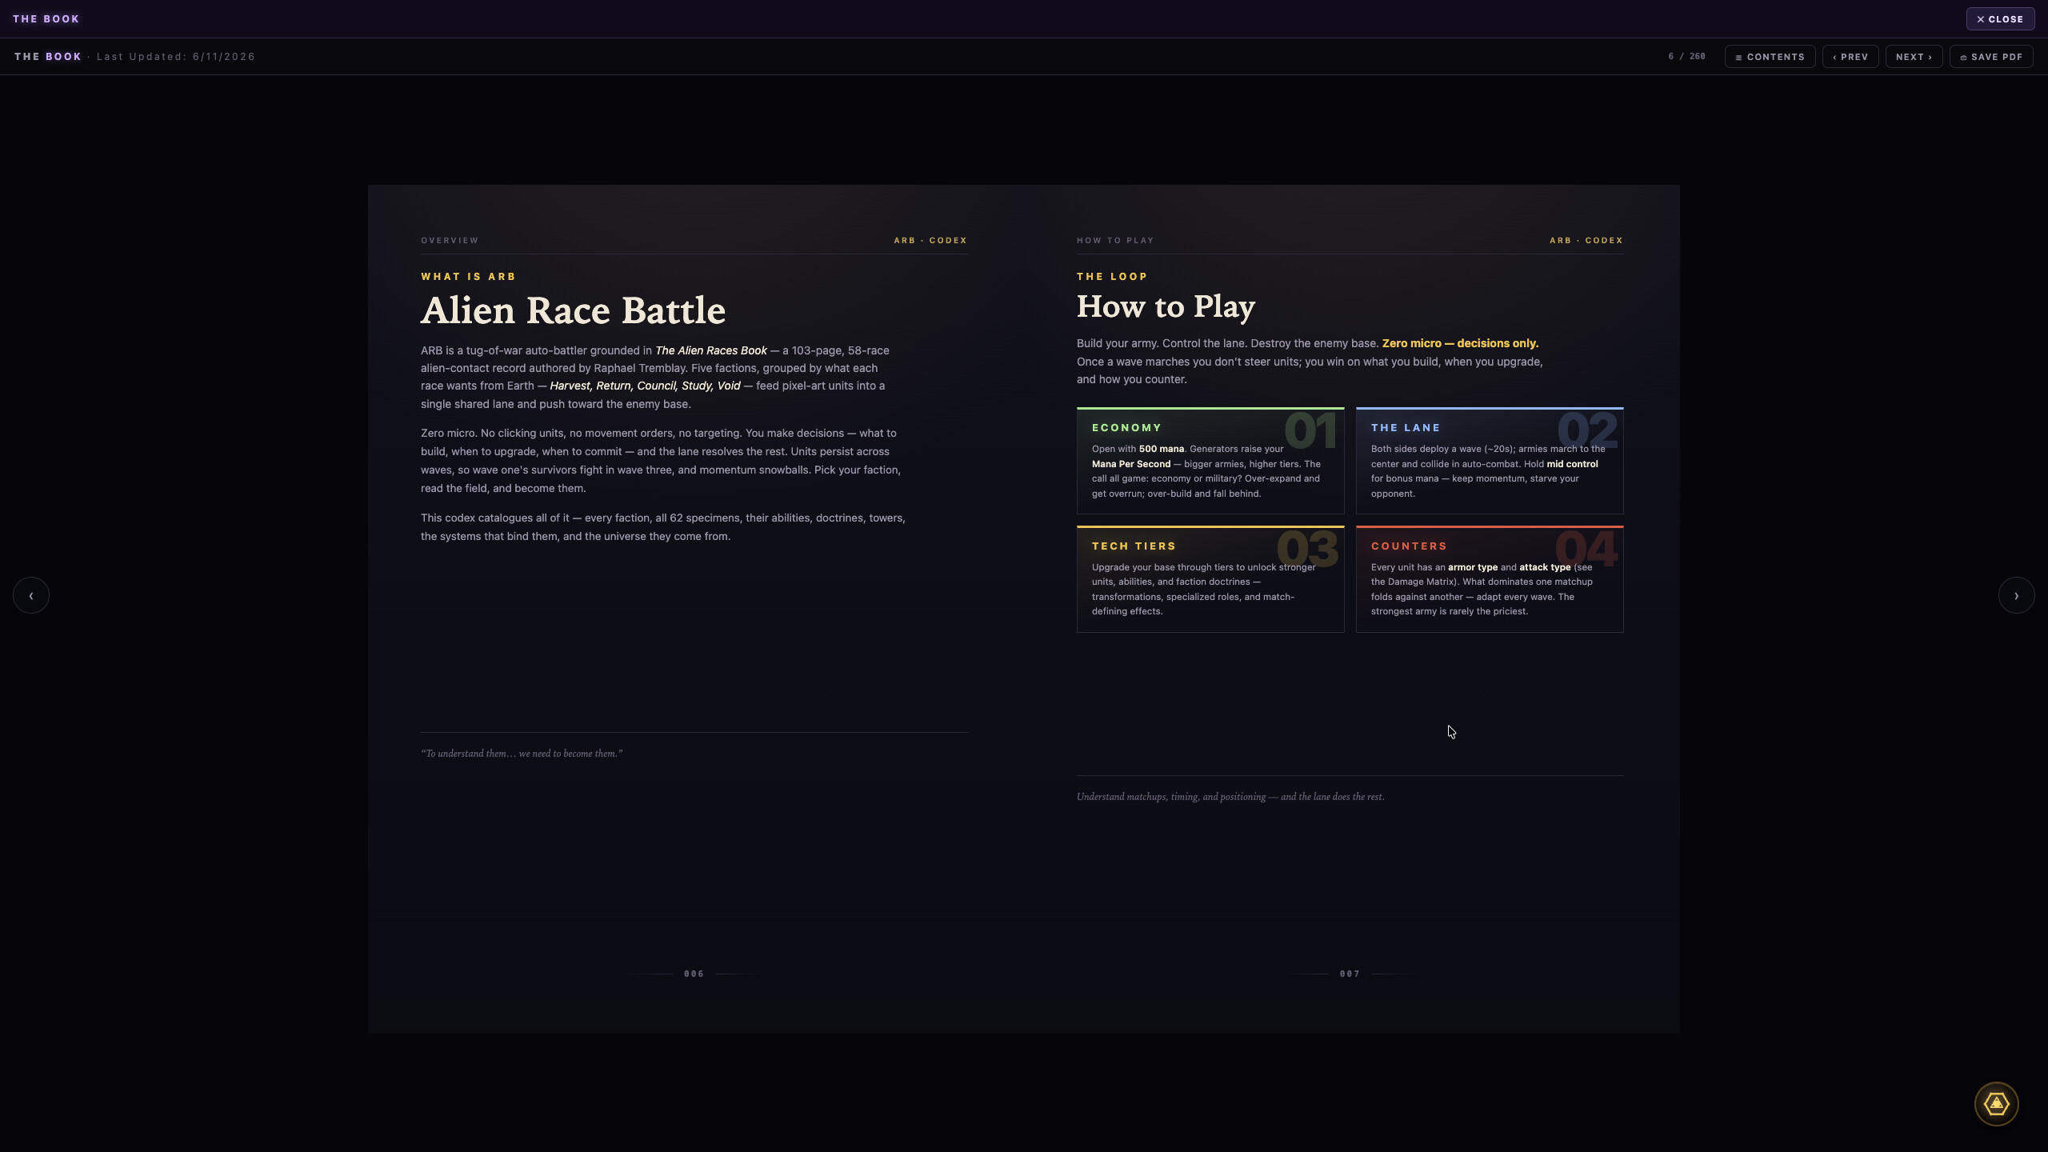Screen dimensions: 2048x1152
Task: Click the large 03 card numeral
Action: pyautogui.click(x=1307, y=549)
